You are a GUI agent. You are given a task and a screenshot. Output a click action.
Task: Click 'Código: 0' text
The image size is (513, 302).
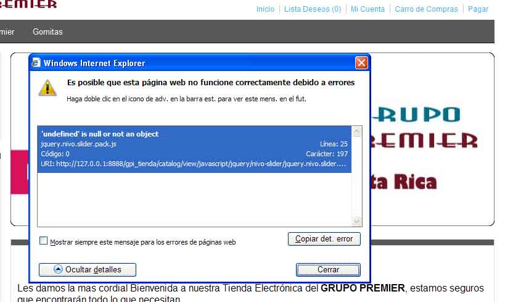[55, 154]
